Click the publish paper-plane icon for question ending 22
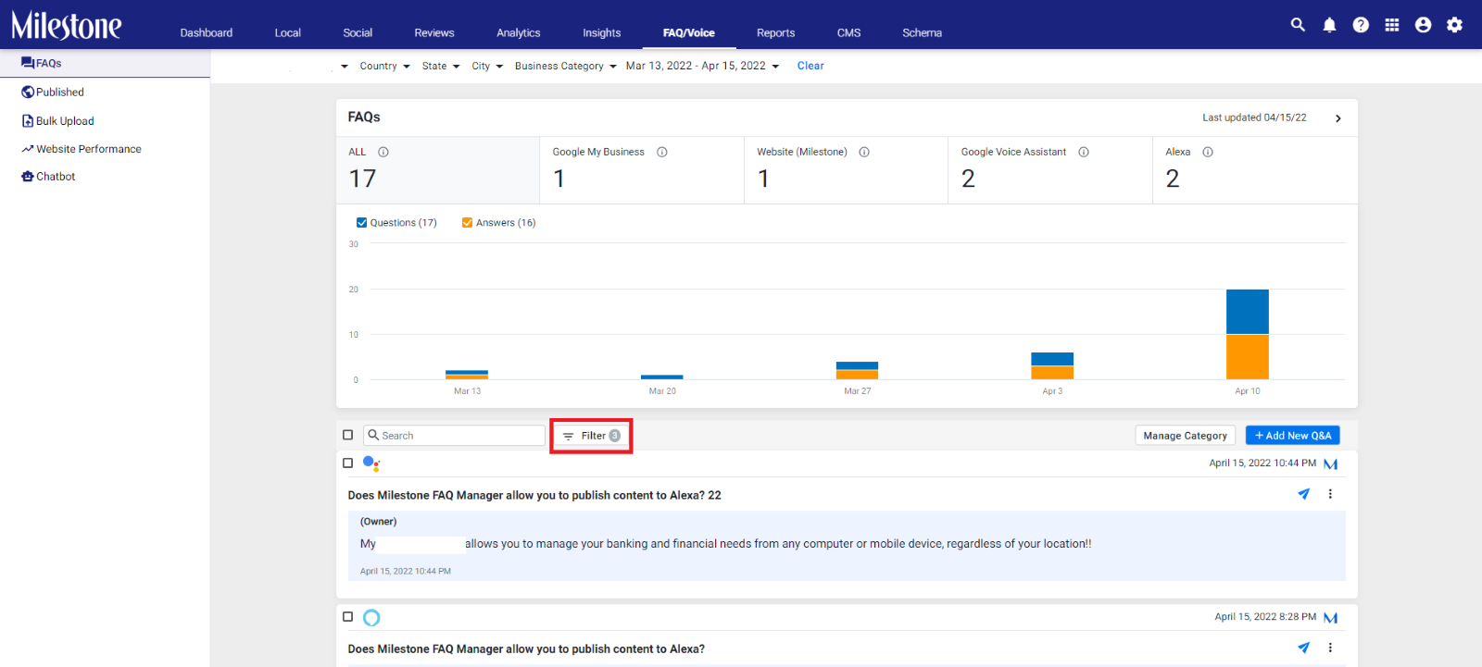 [x=1304, y=494]
